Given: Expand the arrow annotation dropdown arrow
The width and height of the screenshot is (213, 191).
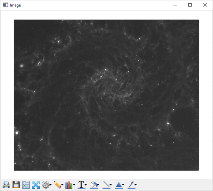Looking at the screenshot, I should (x=136, y=185).
